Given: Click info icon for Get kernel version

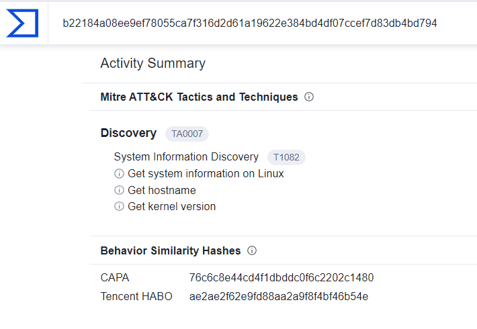Looking at the screenshot, I should tap(119, 206).
